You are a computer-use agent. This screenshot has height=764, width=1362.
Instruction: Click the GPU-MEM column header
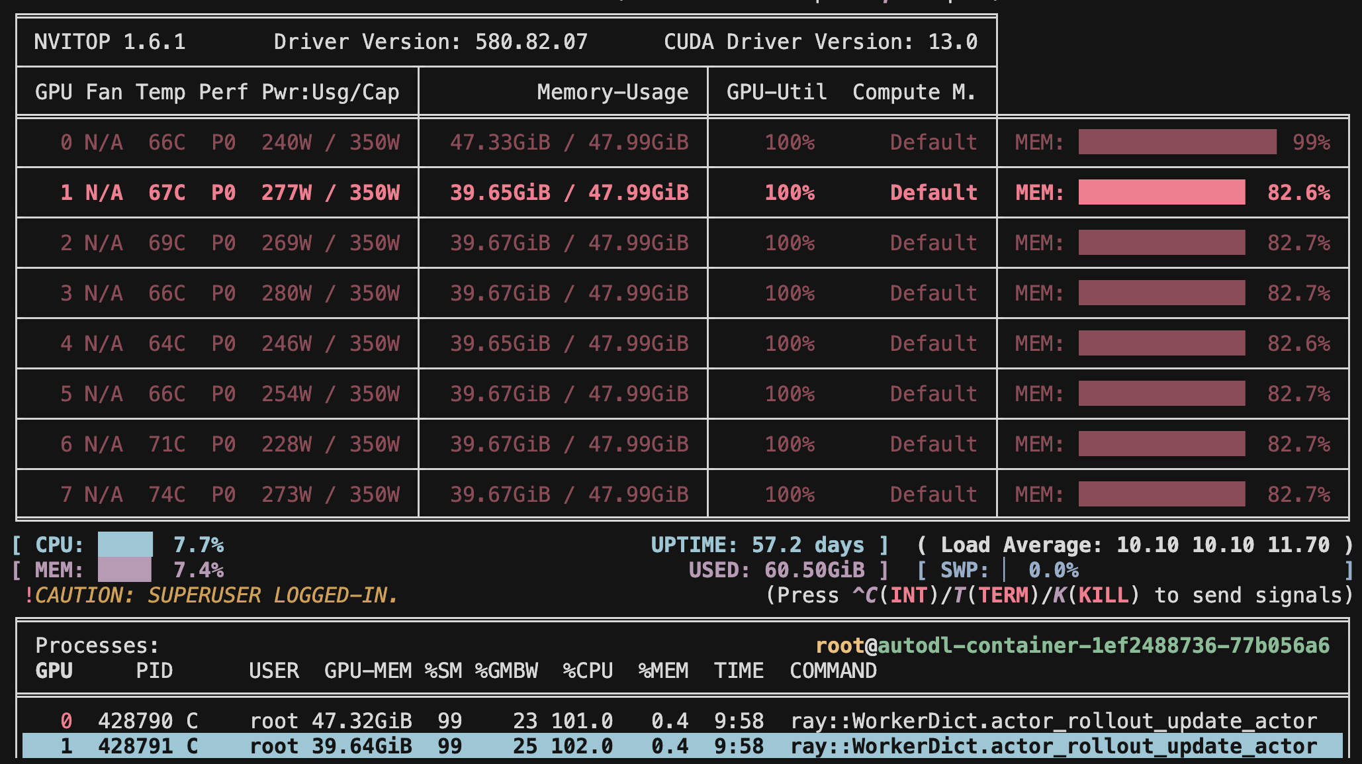pyautogui.click(x=367, y=671)
